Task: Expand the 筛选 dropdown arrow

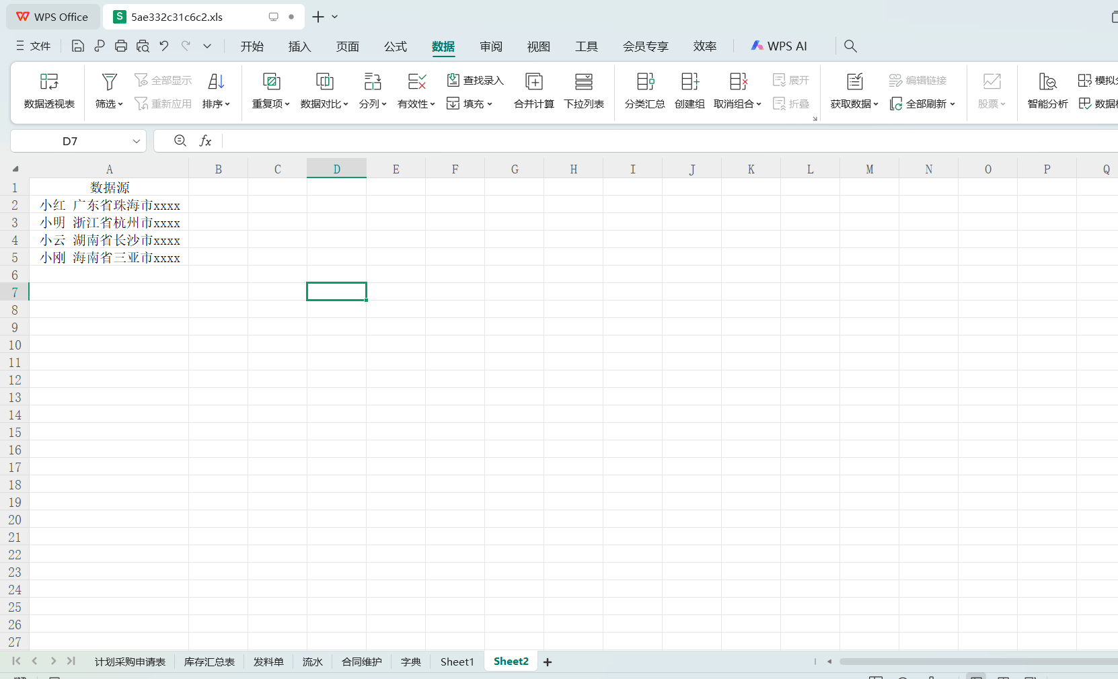Action: point(120,104)
